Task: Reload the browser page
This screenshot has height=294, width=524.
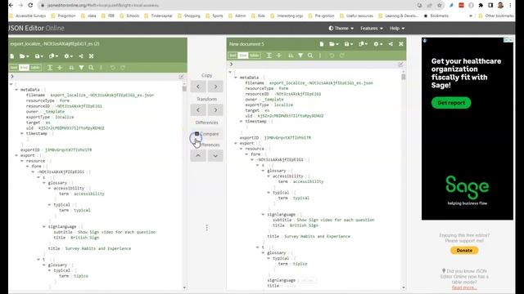Action: (x=30, y=6)
